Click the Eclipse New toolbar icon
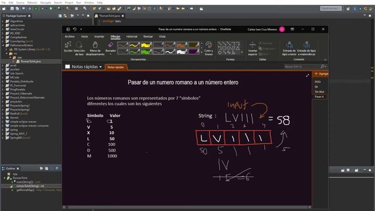The height and width of the screenshot is (211, 375). coord(4,9)
